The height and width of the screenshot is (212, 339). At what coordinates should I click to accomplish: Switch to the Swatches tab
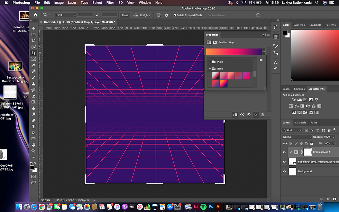click(x=299, y=25)
